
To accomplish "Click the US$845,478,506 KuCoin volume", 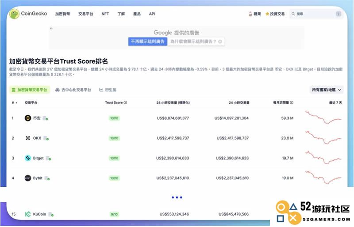I will click(234, 214).
